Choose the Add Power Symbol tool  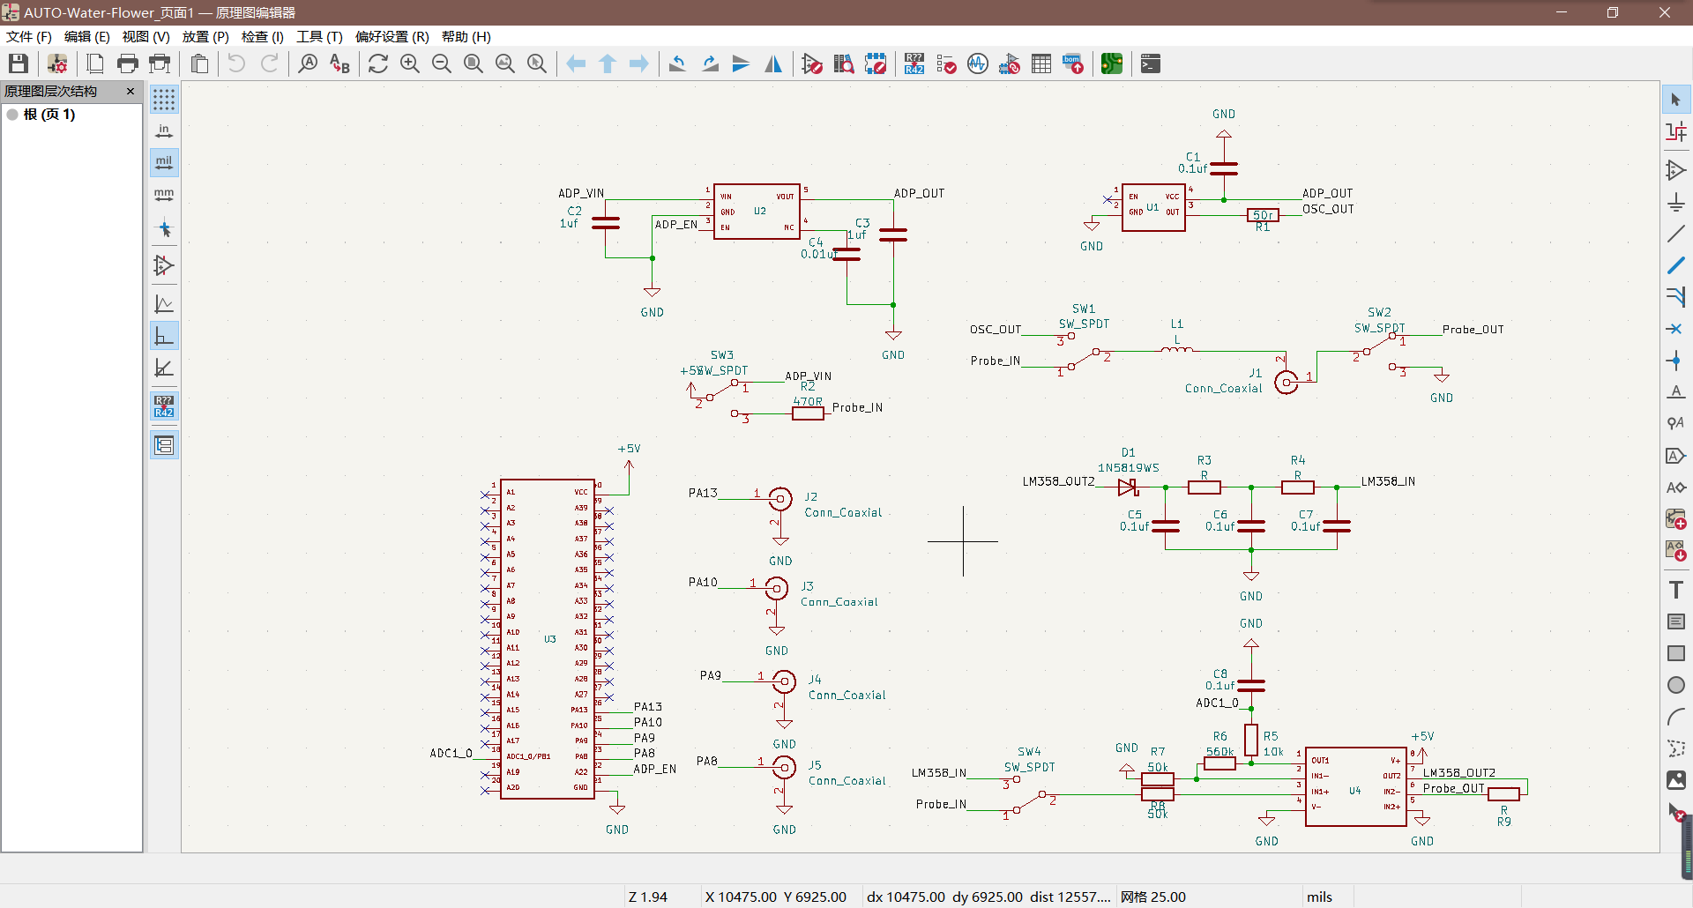(1676, 202)
